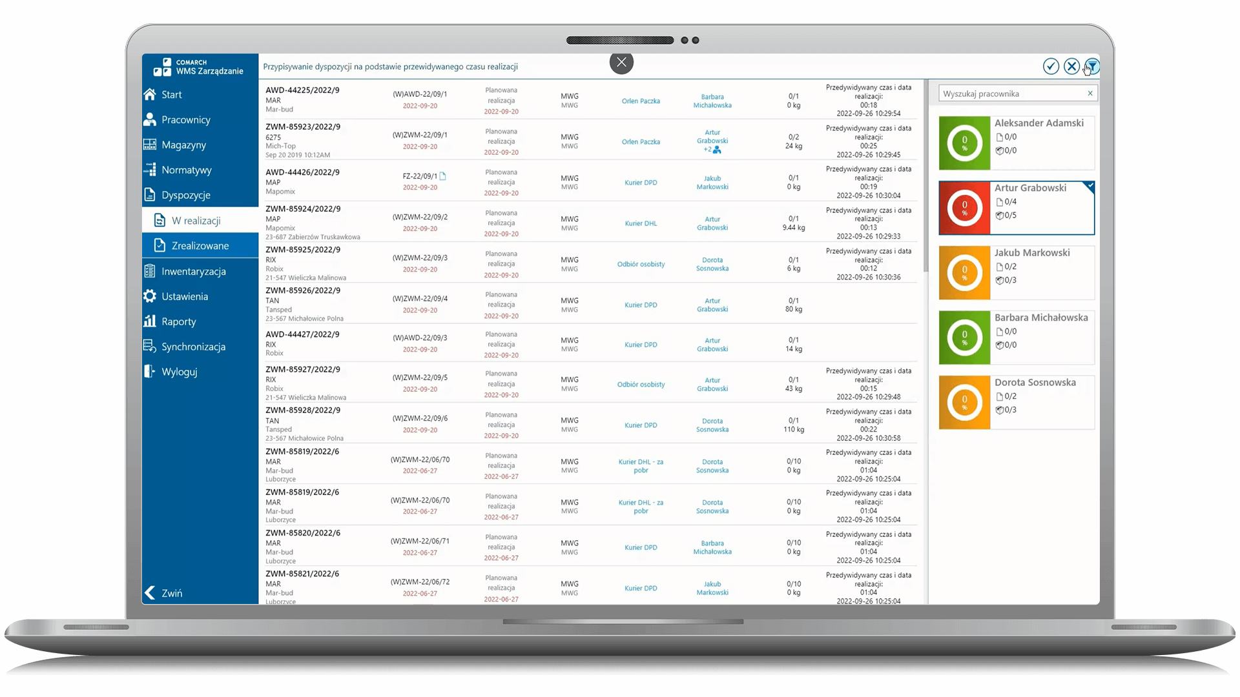Viewport: 1240px width, 697px height.
Task: Click the Comarch WMS Zarządzanie logo
Action: pyautogui.click(x=198, y=66)
